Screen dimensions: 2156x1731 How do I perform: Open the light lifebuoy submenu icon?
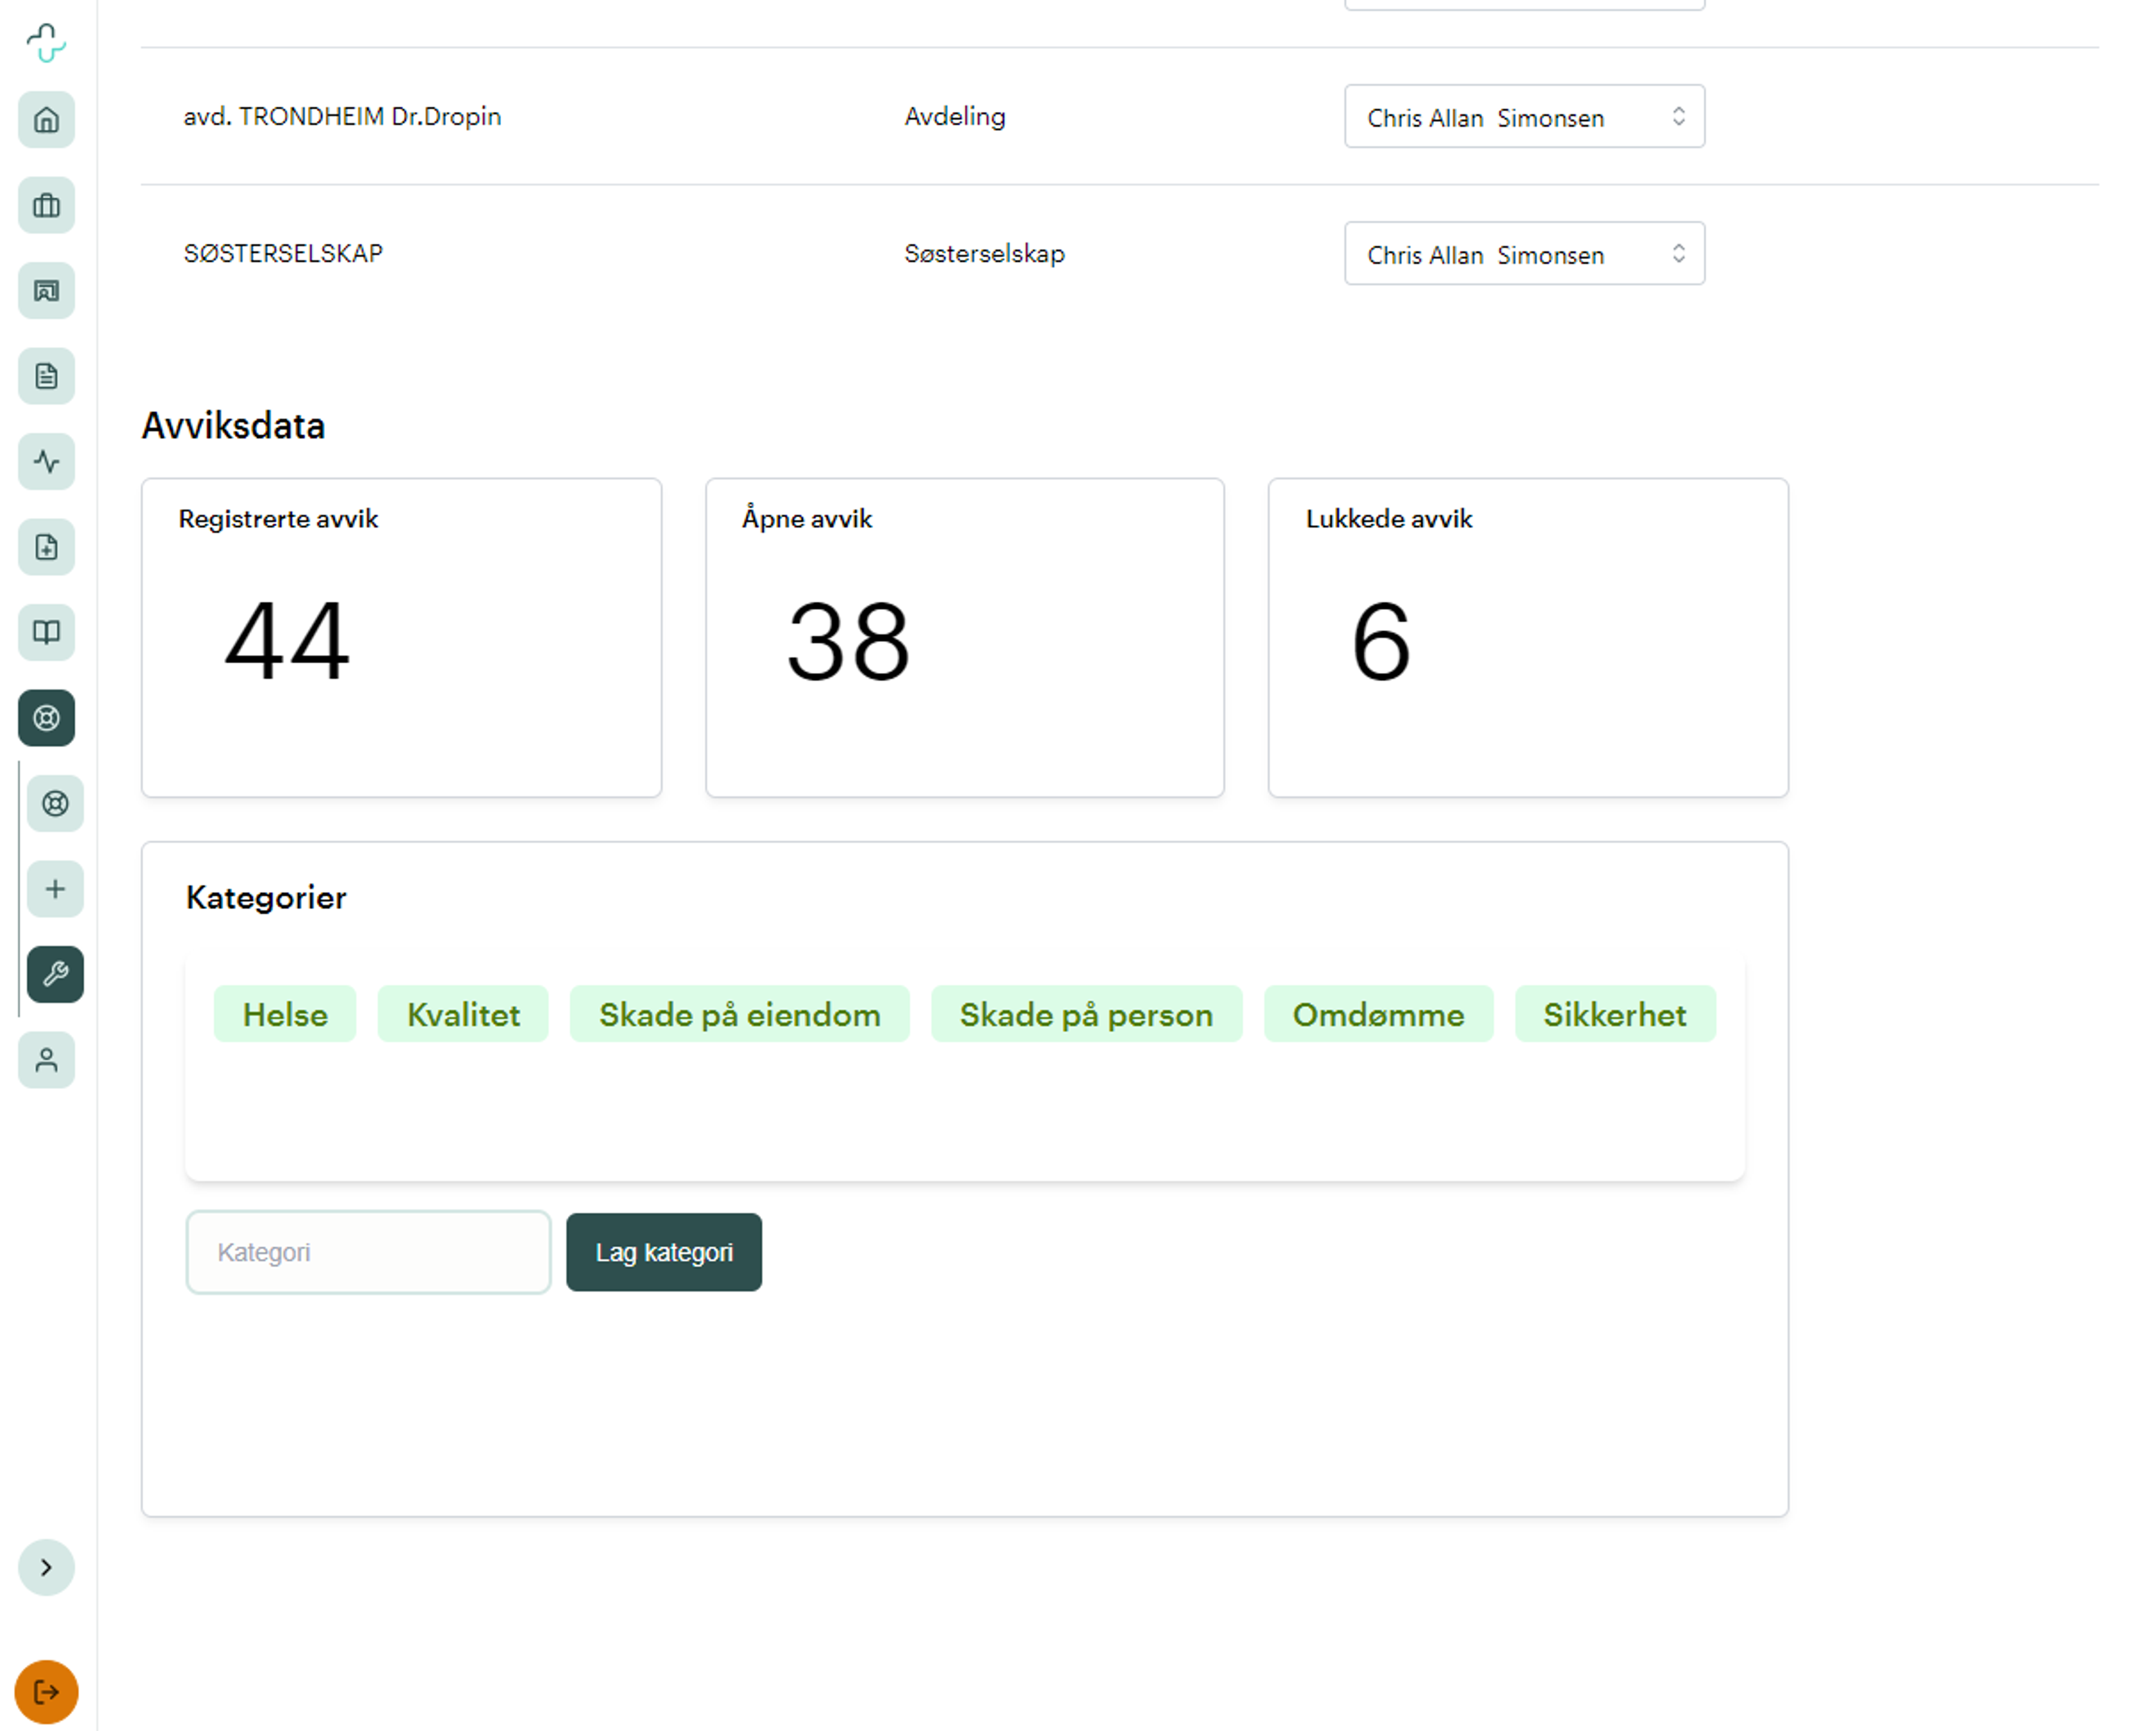click(x=55, y=804)
